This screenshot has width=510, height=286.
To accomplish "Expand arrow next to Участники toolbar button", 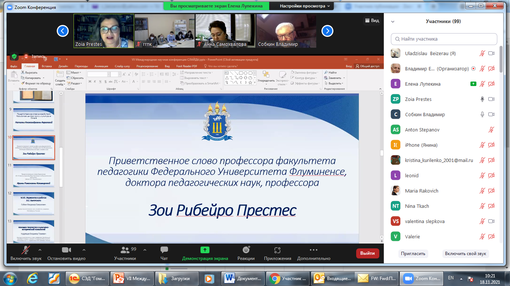I will click(x=145, y=250).
